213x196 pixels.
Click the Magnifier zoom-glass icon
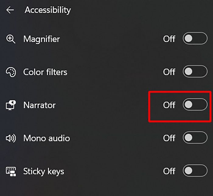point(11,39)
